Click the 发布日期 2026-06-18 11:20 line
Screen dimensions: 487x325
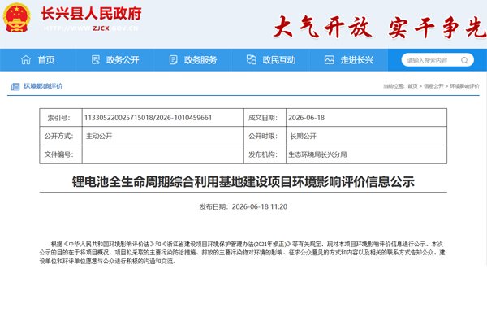(x=243, y=206)
